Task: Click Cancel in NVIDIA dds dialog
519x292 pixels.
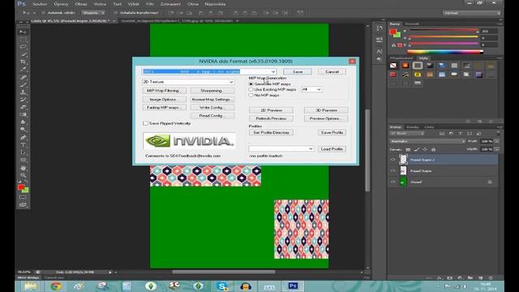Action: pyautogui.click(x=332, y=71)
